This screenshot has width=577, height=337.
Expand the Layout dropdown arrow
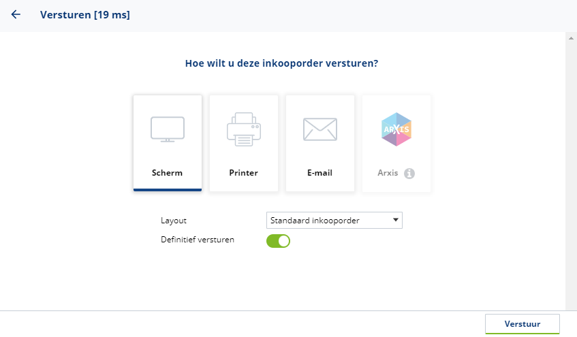click(395, 220)
